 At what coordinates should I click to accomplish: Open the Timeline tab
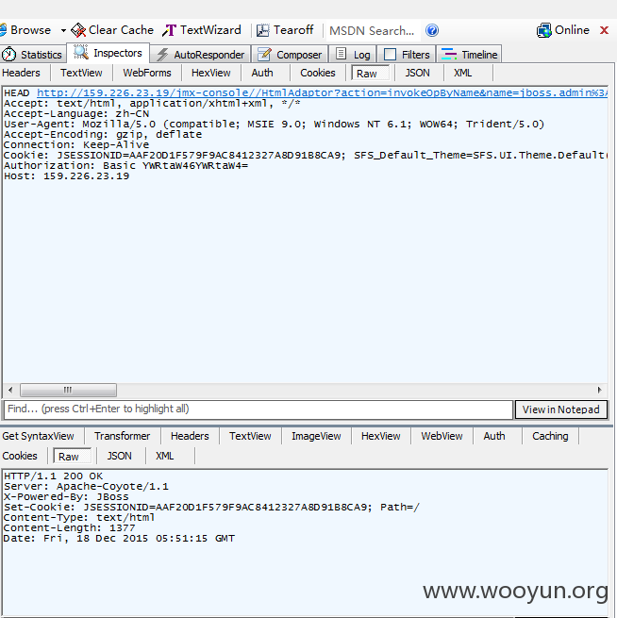click(x=469, y=55)
